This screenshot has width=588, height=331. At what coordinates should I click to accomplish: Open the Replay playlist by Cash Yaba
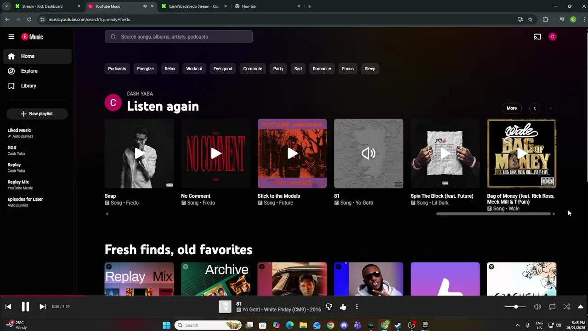[37, 167]
